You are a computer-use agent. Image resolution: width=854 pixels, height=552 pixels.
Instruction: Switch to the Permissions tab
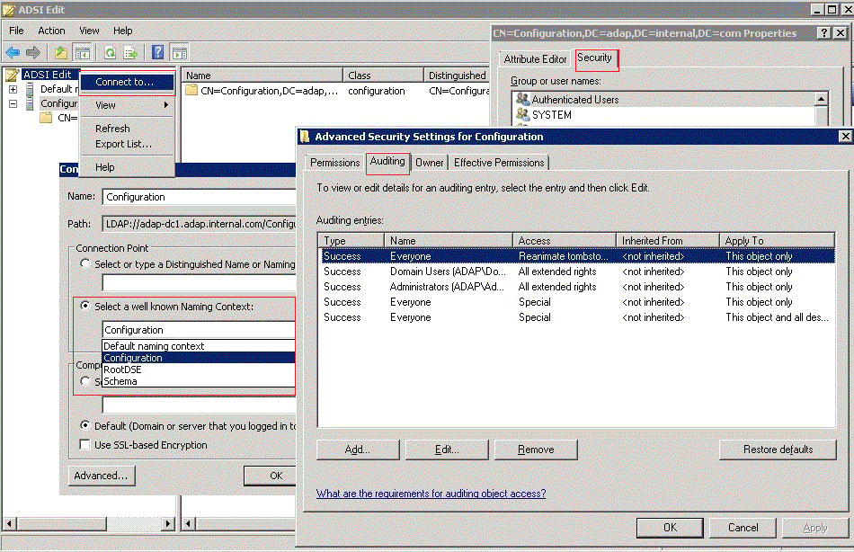click(x=335, y=163)
